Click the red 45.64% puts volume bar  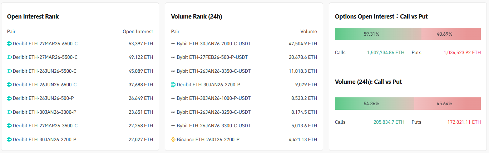[x=448, y=103]
